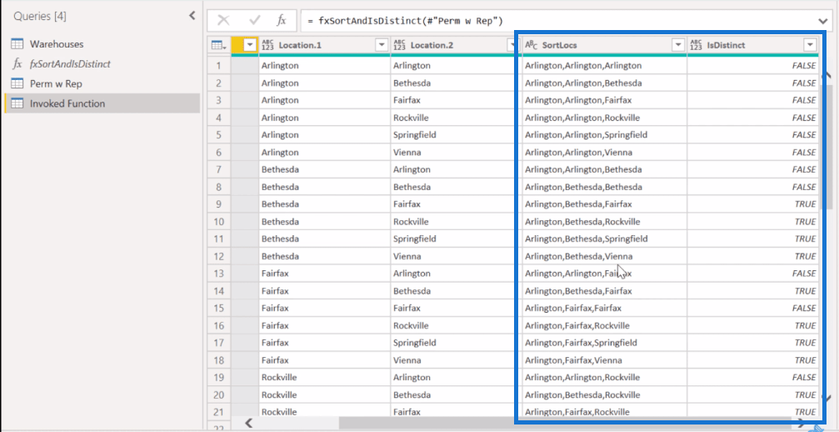The image size is (839, 432).
Task: Select row number 21
Action: 219,412
